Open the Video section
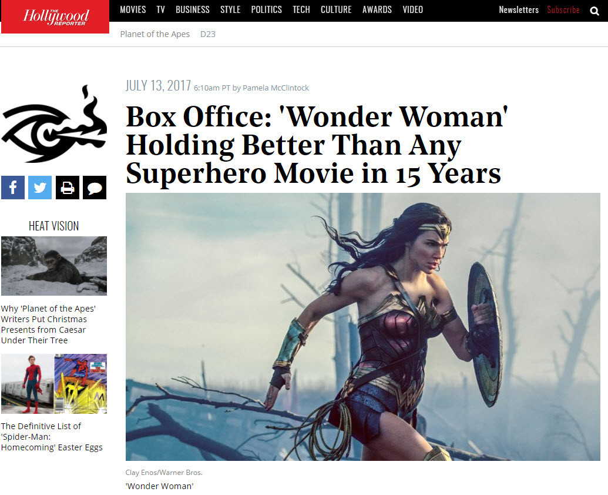The image size is (608, 495). click(x=412, y=9)
